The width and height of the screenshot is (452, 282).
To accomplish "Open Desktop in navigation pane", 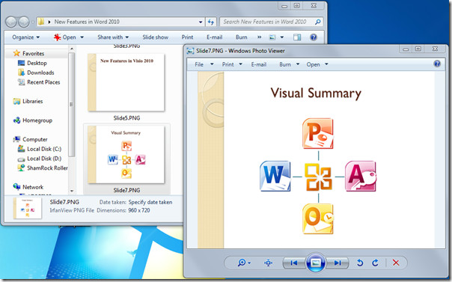I will 37,63.
